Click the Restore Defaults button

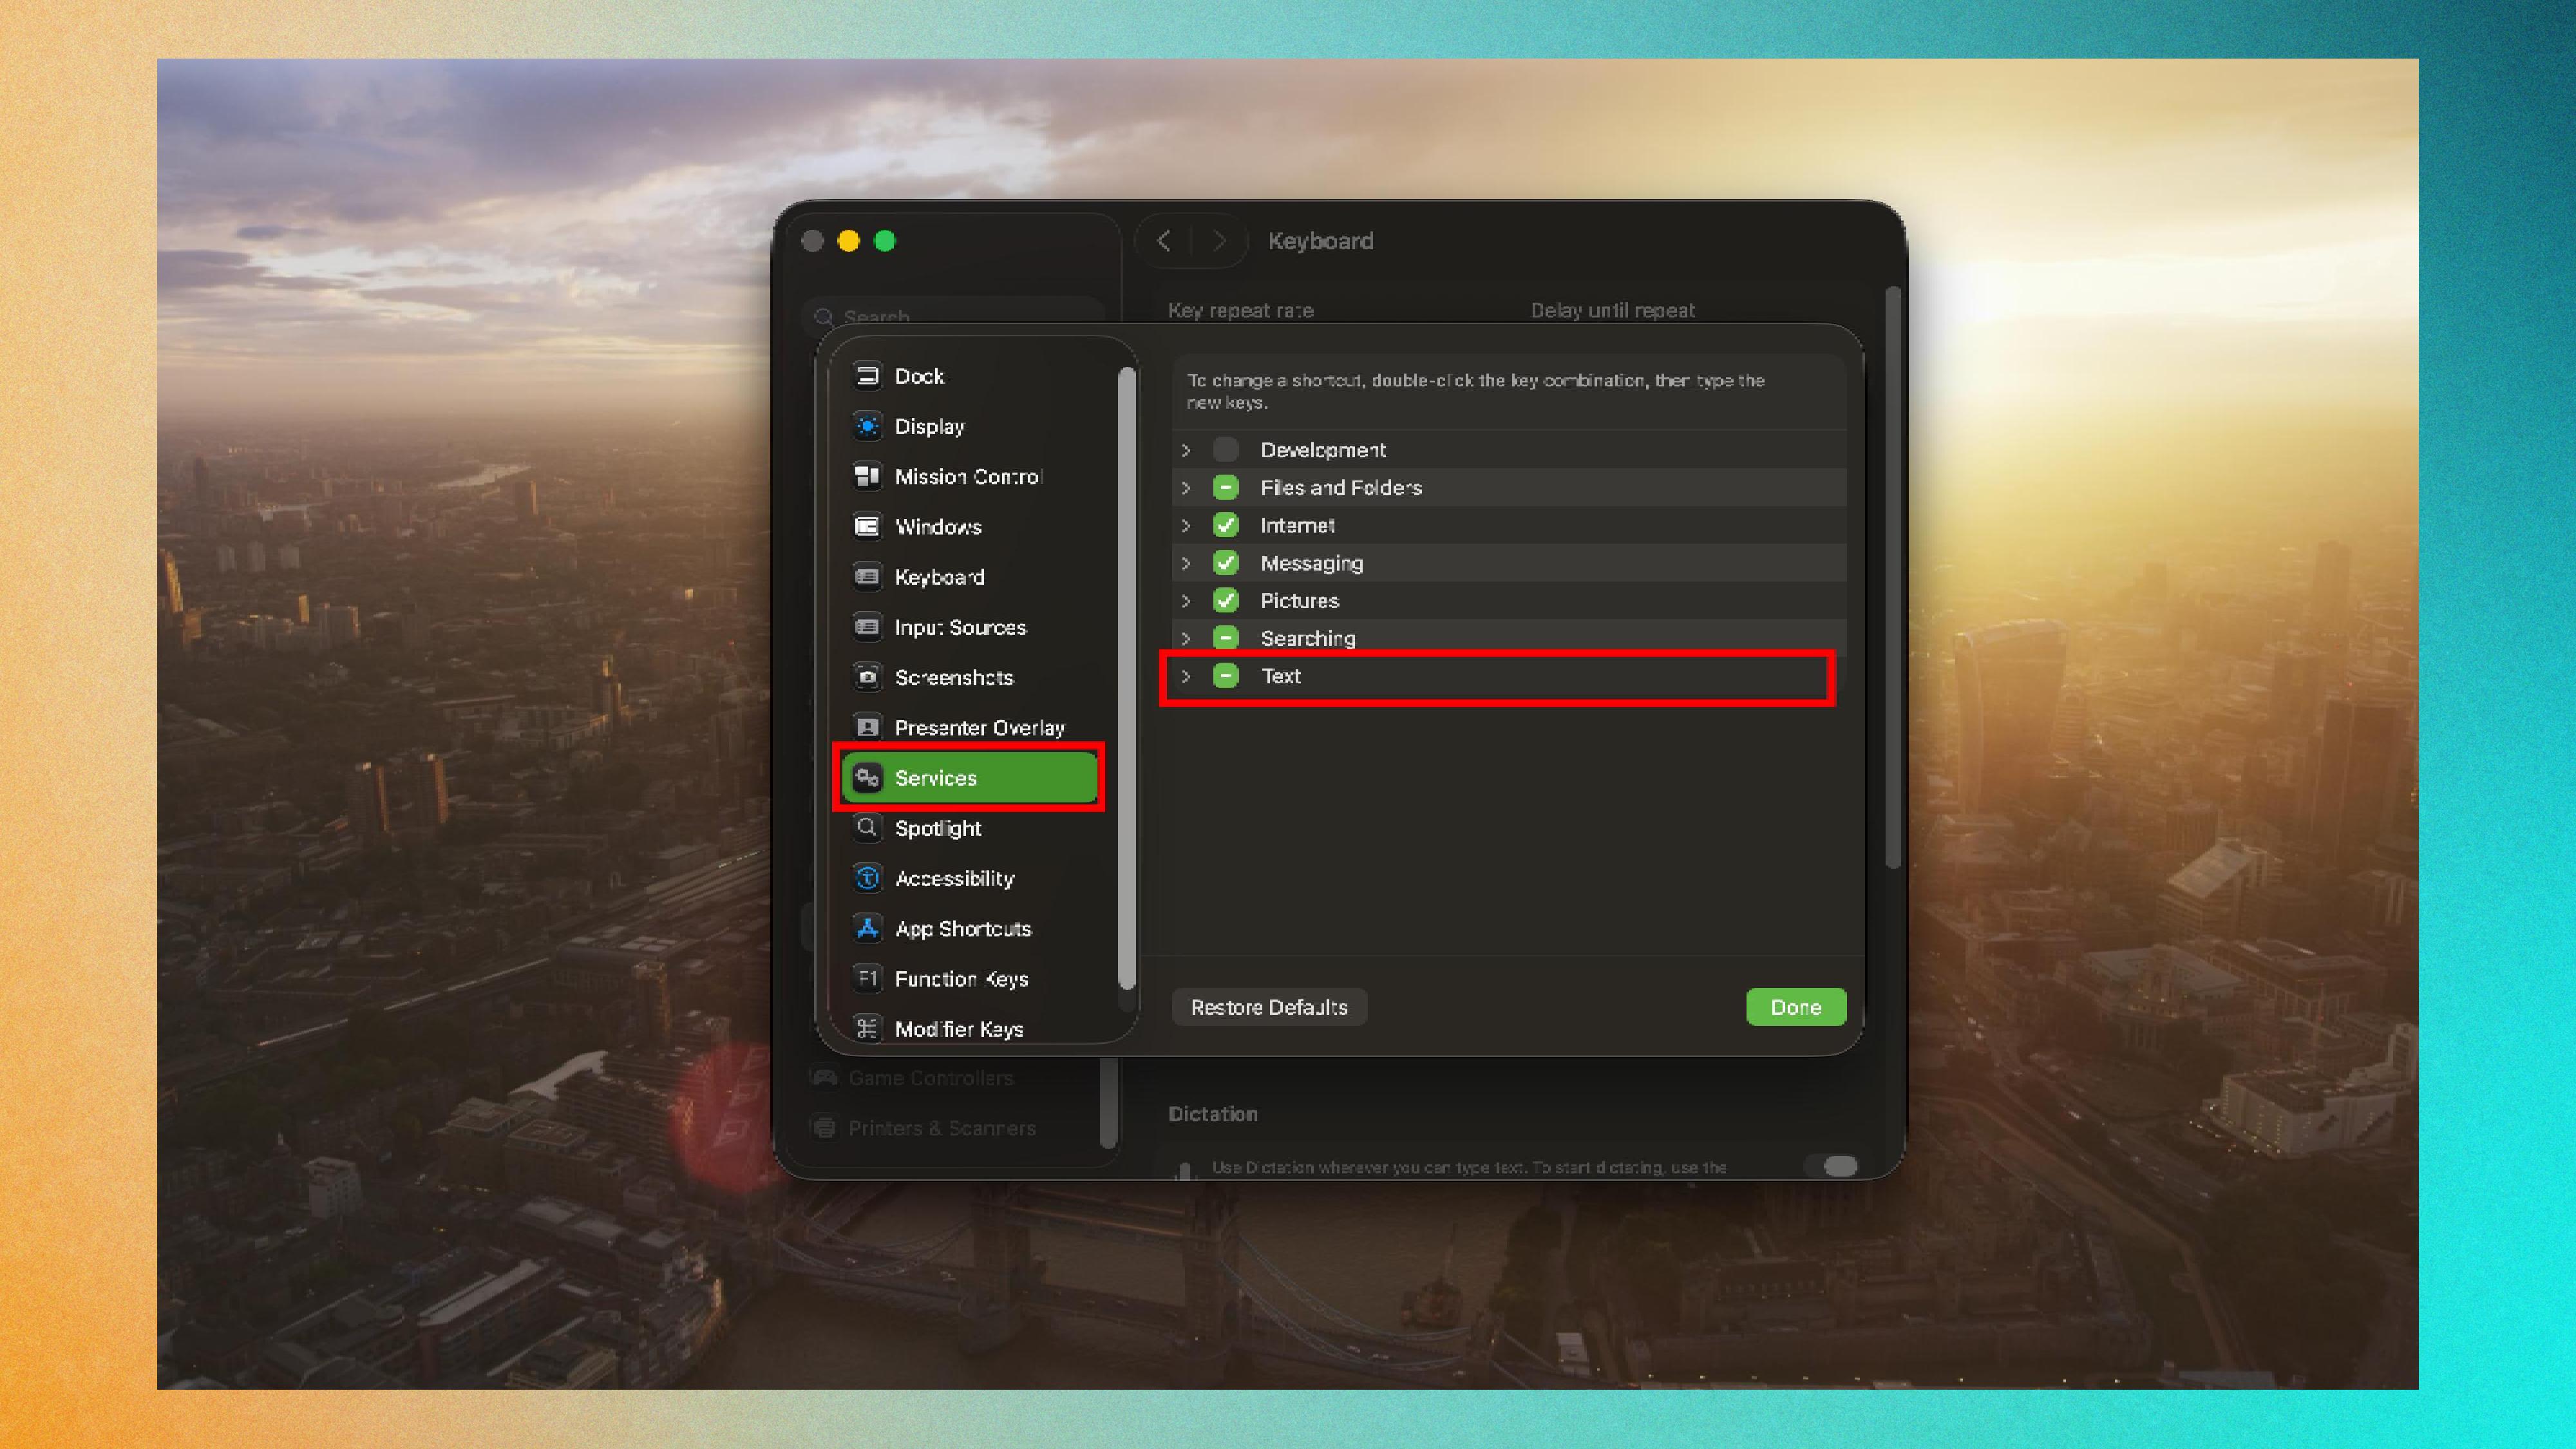[x=1268, y=1007]
